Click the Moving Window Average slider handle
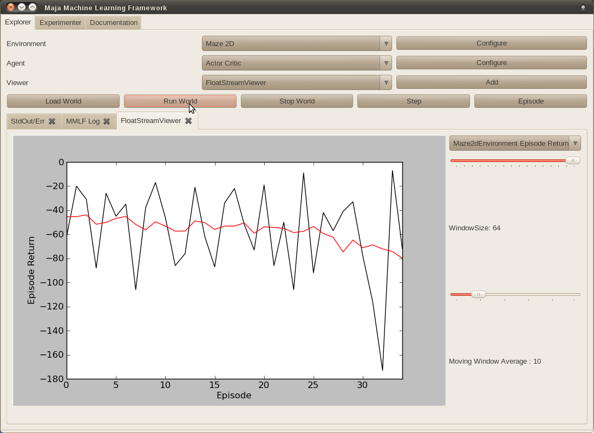The width and height of the screenshot is (594, 433). point(478,294)
